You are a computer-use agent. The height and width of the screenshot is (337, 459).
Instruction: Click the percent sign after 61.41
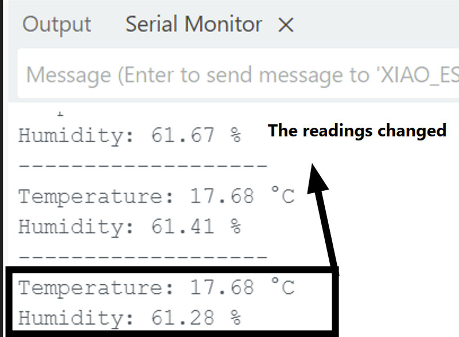pyautogui.click(x=235, y=227)
